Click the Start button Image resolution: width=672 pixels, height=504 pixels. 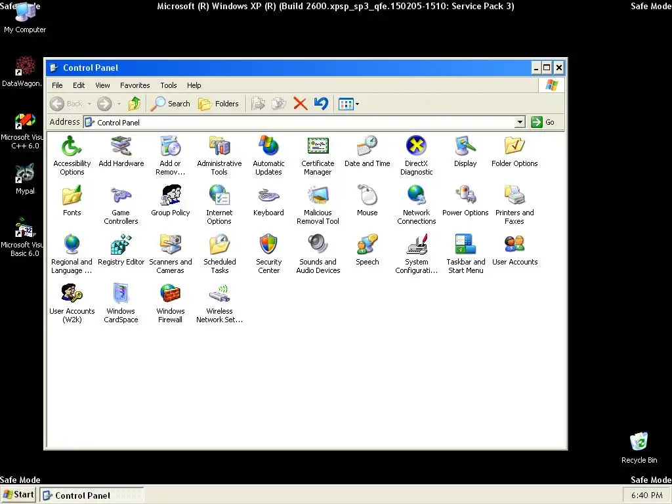pyautogui.click(x=18, y=495)
